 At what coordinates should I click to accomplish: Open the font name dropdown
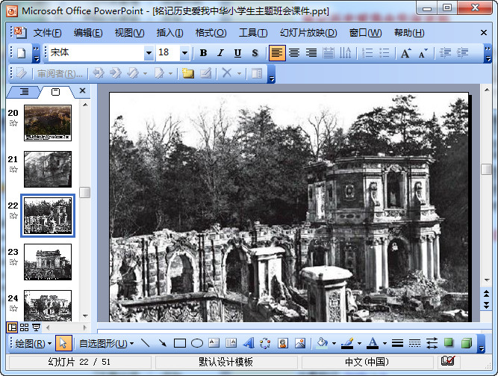click(149, 53)
